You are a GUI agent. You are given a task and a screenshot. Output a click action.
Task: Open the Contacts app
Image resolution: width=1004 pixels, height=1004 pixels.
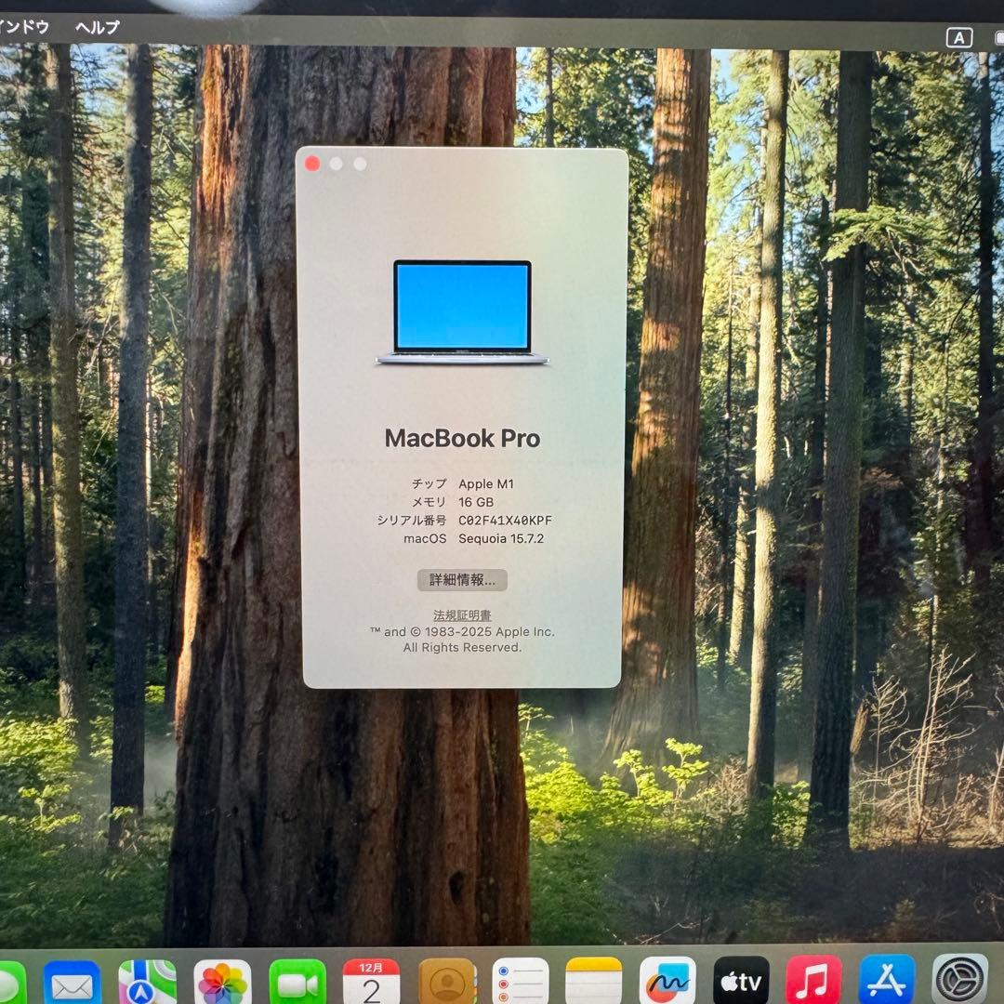(447, 982)
